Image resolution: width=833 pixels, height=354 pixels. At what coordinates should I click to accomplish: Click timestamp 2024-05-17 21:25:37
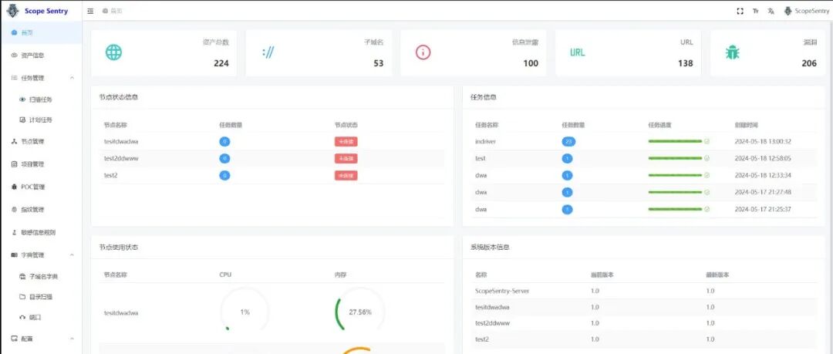point(763,210)
